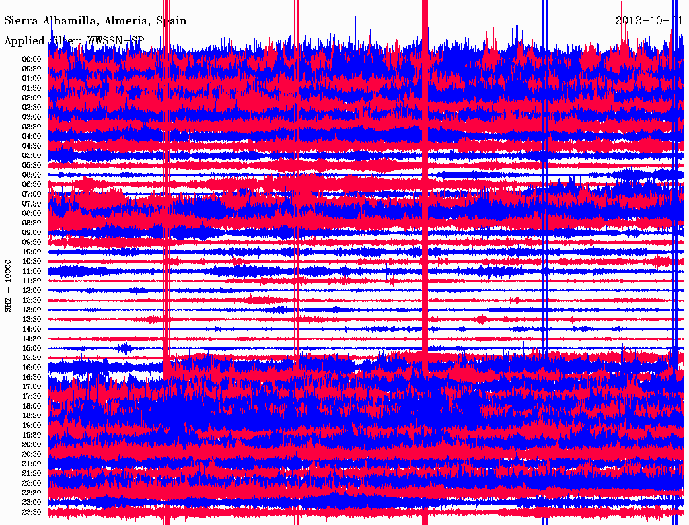Select the 02:00 time label

[31, 98]
